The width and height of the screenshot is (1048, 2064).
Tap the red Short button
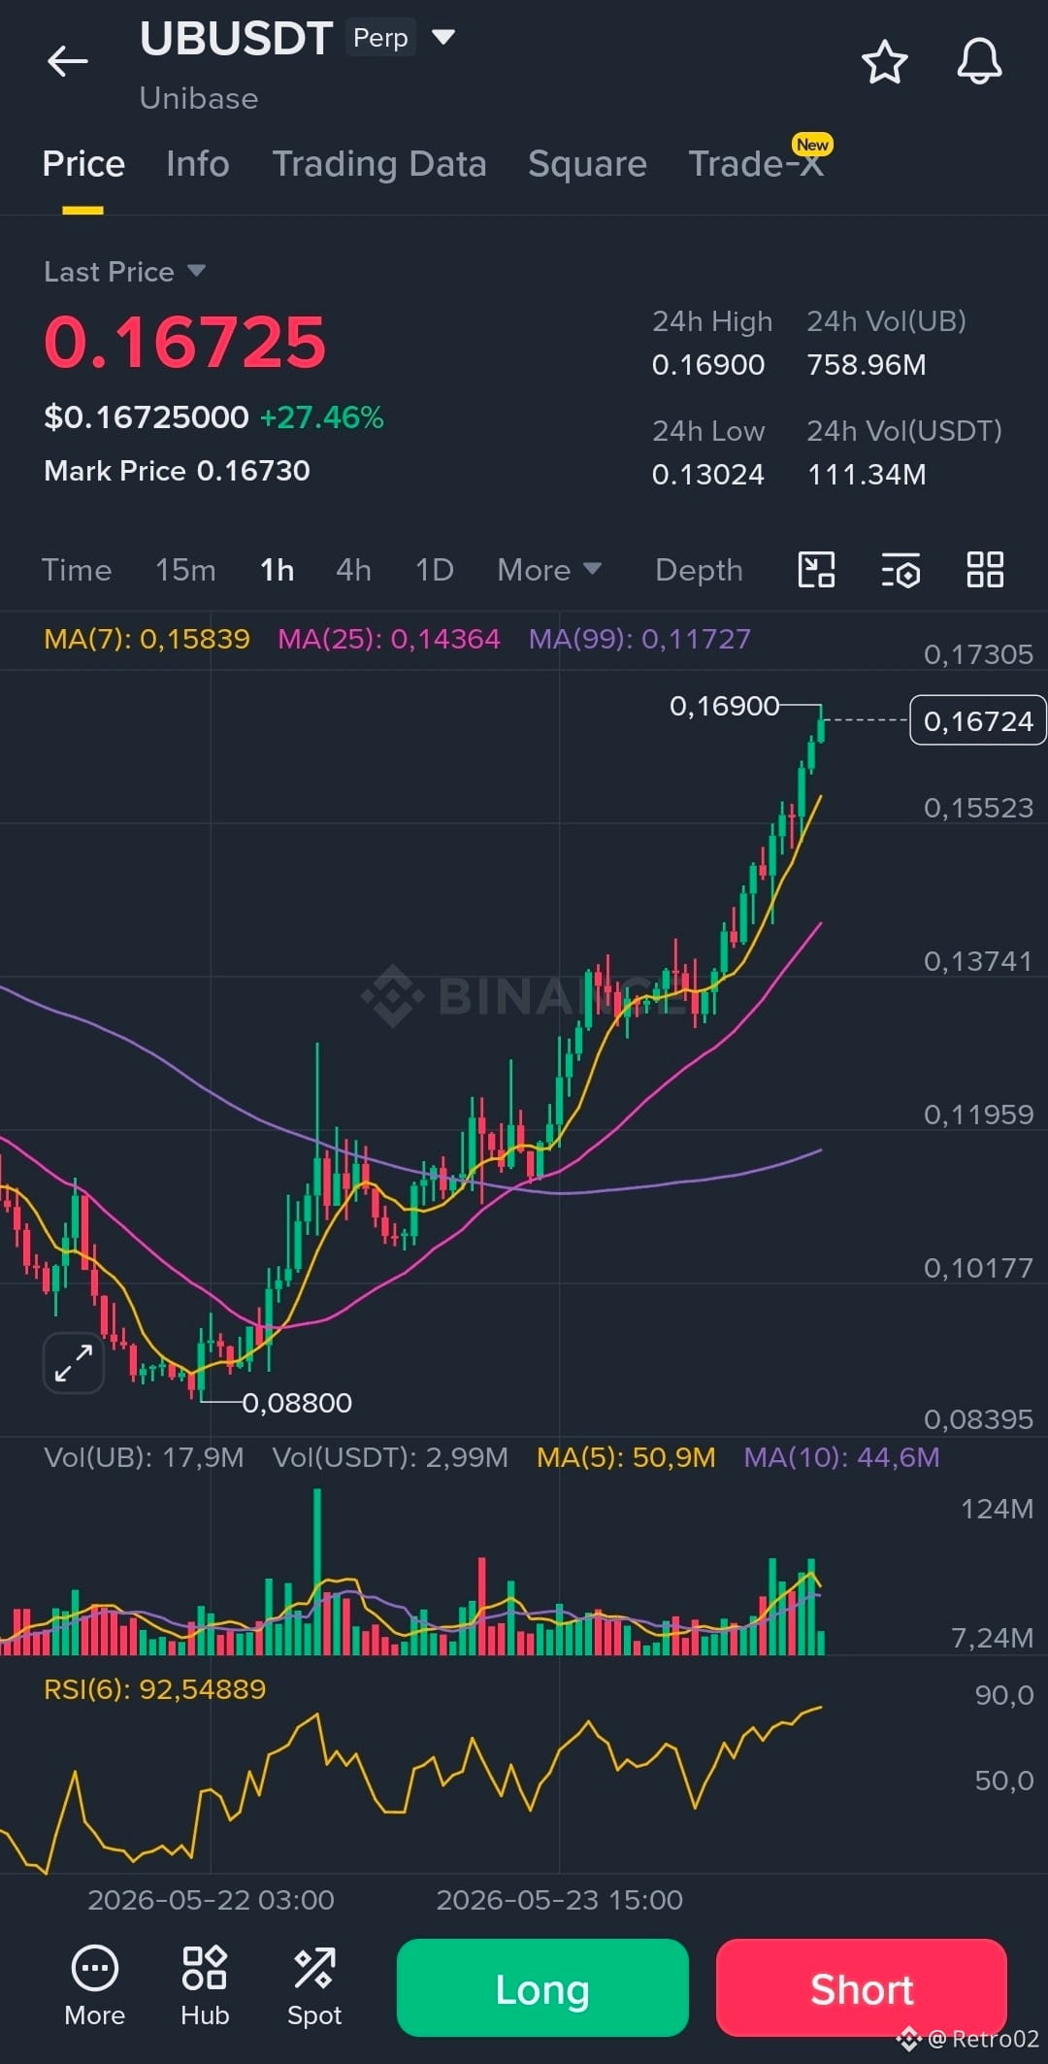coord(862,1987)
